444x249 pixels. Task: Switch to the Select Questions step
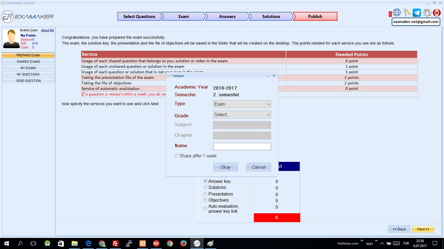[140, 16]
